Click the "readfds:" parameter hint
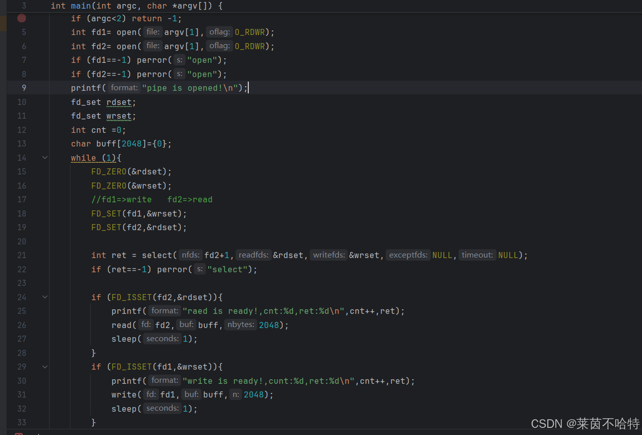 [253, 255]
